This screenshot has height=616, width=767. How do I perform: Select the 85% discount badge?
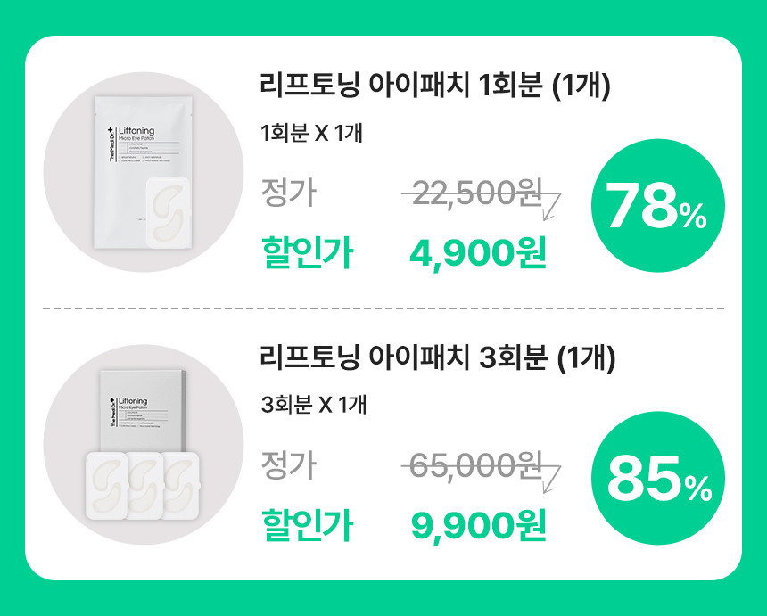(657, 481)
